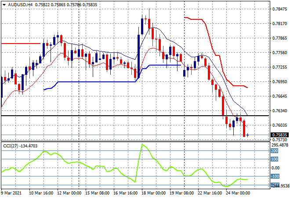Click the 22 Mar 16:00 date label
The image size is (290, 198).
(210, 193)
